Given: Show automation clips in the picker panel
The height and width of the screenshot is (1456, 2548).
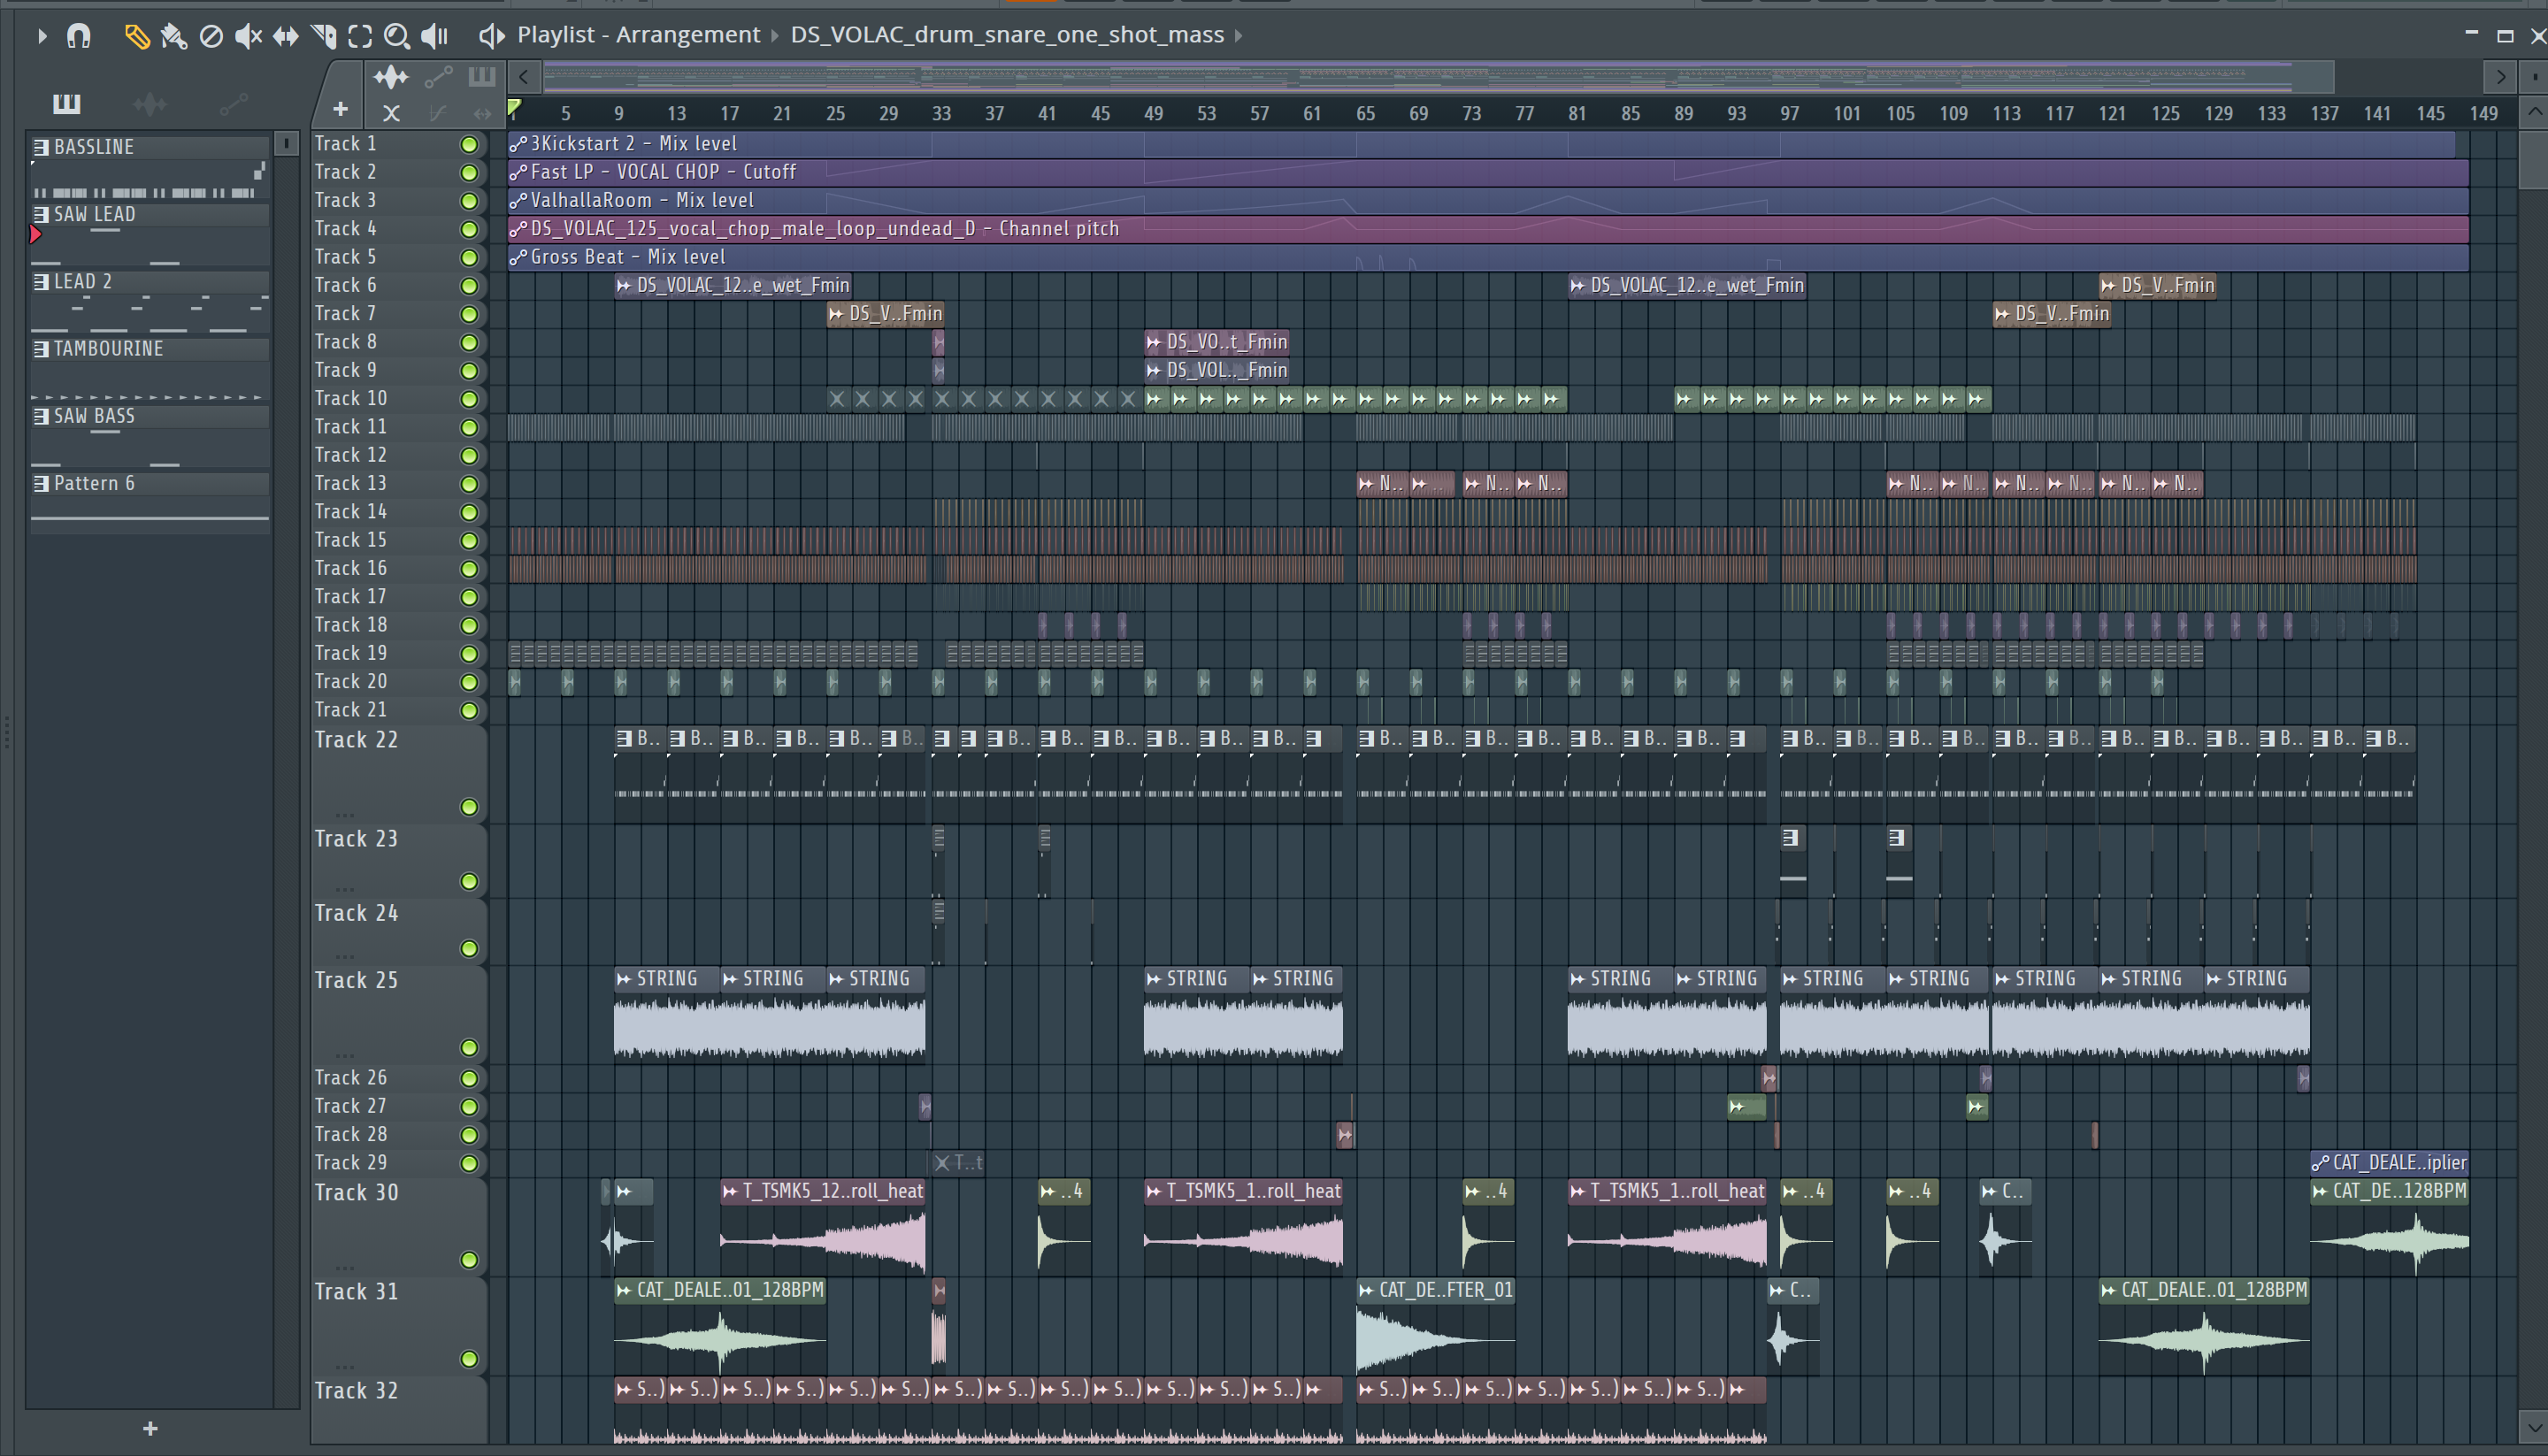Looking at the screenshot, I should (233, 103).
